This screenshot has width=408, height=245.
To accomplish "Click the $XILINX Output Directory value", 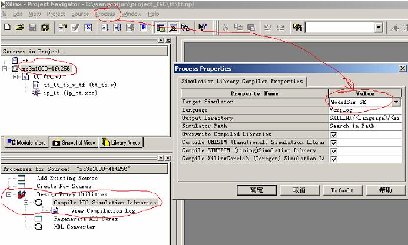I will (x=365, y=118).
